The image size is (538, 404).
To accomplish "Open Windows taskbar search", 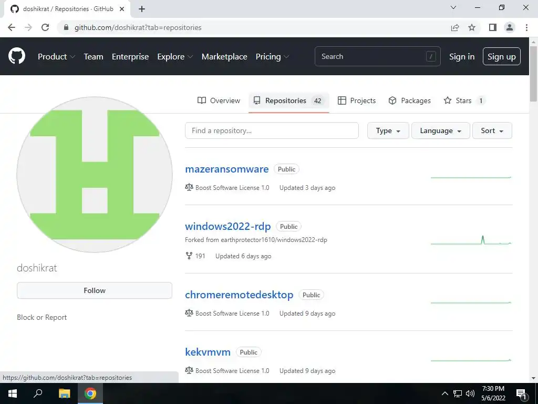I will pos(38,393).
